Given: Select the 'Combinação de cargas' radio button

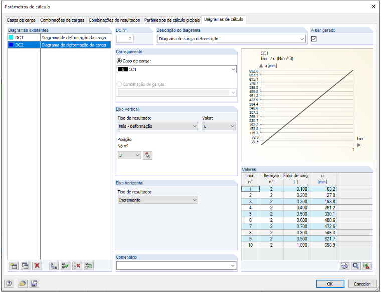Looking at the screenshot, I should coord(119,84).
